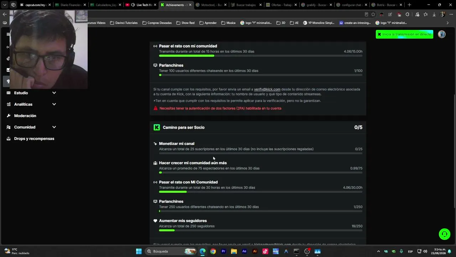Screen dimensions: 456x257
Task: Switch to the Live Tech House tab
Action: pyautogui.click(x=141, y=5)
